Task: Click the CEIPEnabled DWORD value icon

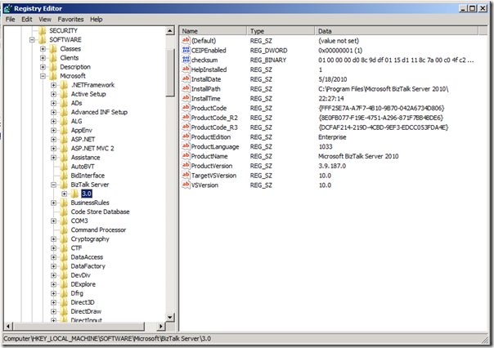Action: pyautogui.click(x=186, y=50)
